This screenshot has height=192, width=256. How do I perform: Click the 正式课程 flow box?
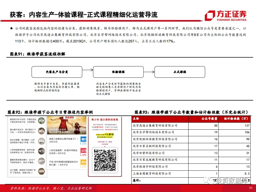click(x=180, y=72)
